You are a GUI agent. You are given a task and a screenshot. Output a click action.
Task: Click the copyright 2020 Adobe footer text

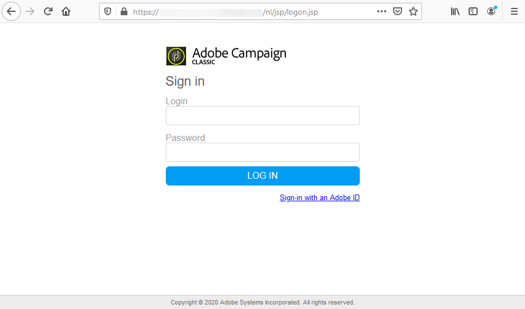pyautogui.click(x=263, y=302)
